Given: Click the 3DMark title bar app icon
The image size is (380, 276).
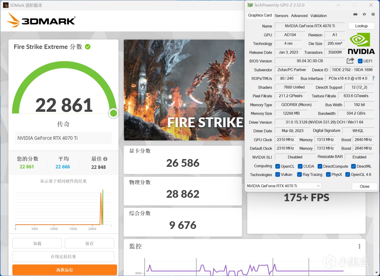Looking at the screenshot, I should point(6,5).
